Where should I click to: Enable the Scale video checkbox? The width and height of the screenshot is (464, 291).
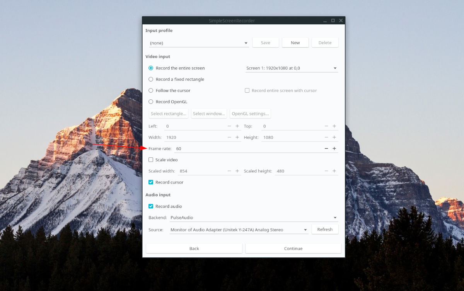[151, 160]
